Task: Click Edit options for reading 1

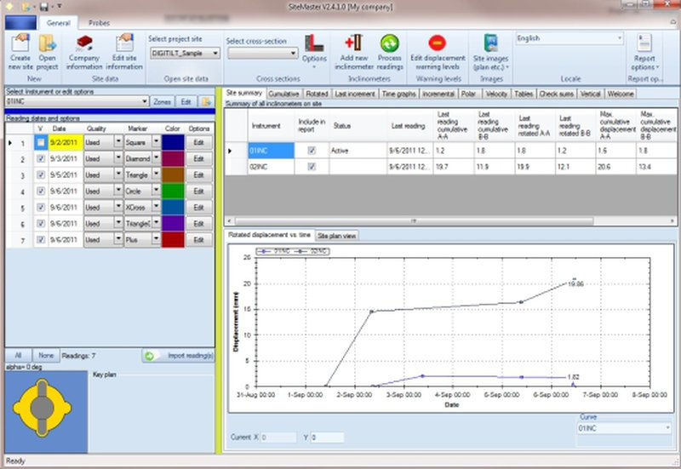Action: 199,142
